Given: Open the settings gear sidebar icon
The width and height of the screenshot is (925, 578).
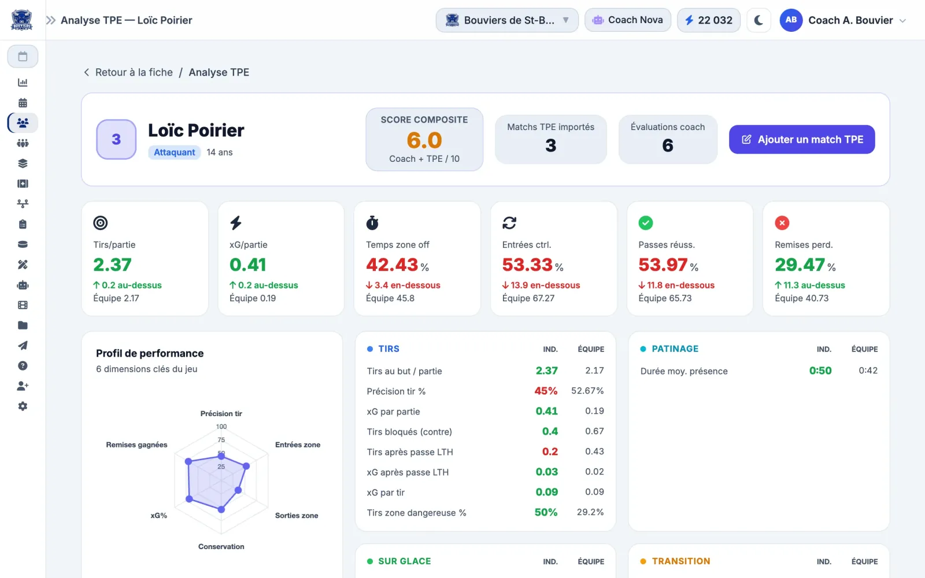Looking at the screenshot, I should [23, 406].
